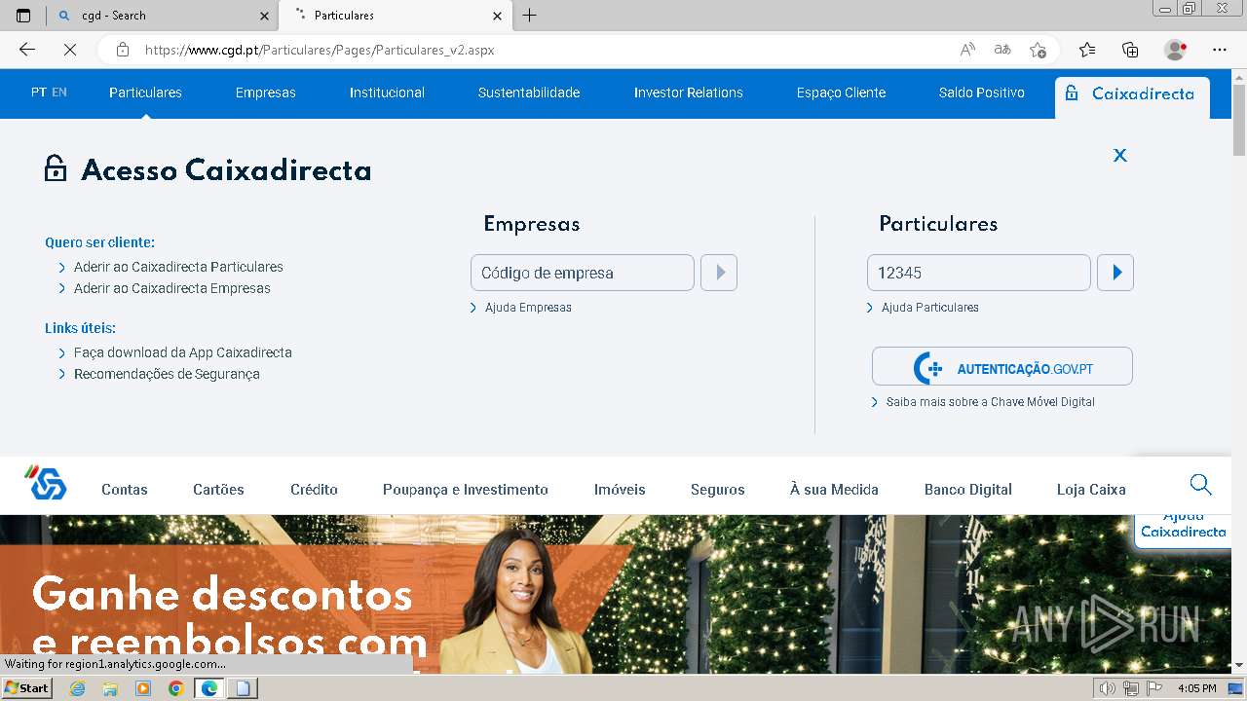The image size is (1247, 701).
Task: Open Espaço Cliente menu item
Action: tap(841, 92)
